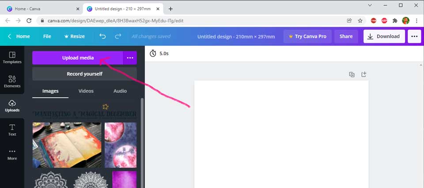Click the red YAB extension icon
Image resolution: width=424 pixels, height=188 pixels.
[374, 21]
